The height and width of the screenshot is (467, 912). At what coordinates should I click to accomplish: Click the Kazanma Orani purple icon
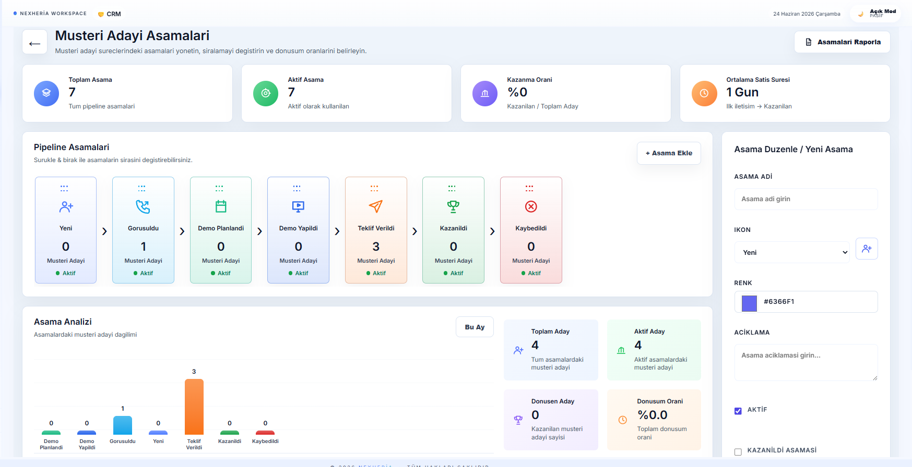pos(485,93)
